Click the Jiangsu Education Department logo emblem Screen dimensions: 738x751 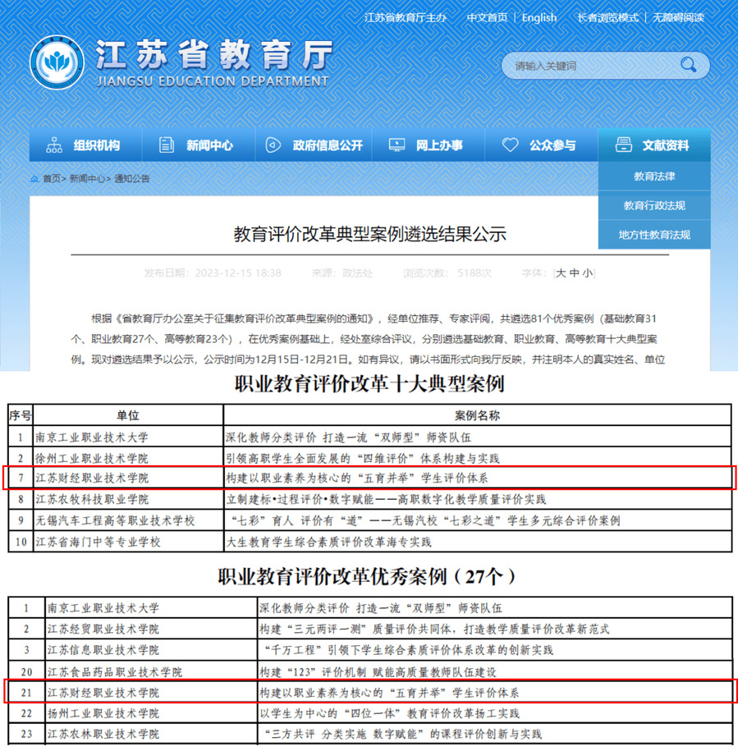pyautogui.click(x=57, y=62)
